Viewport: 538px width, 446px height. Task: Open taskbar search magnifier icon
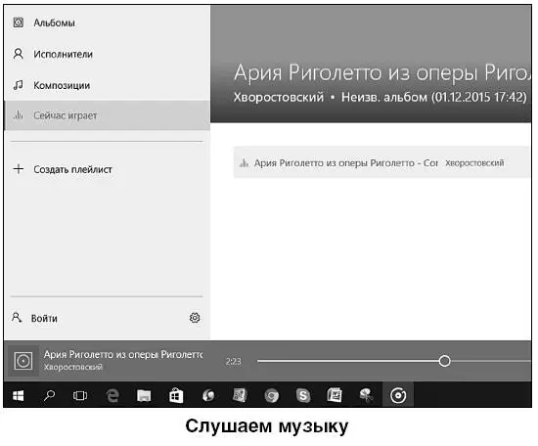(49, 395)
